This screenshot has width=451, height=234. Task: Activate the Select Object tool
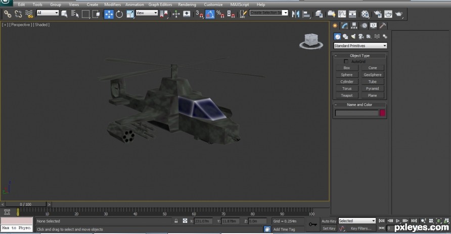pos(64,14)
